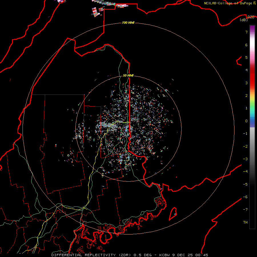The height and width of the screenshot is (257, 257).
Task: Click the DZD [dB] legend title
Action: (x=247, y=18)
